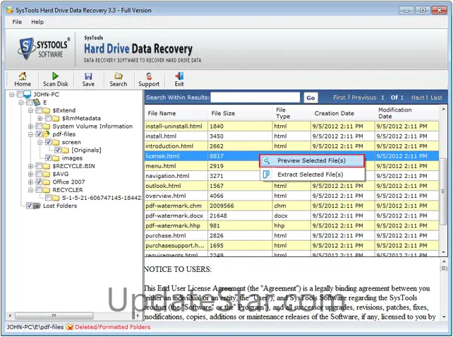
Task: Open the Help menu
Action: coord(37,22)
